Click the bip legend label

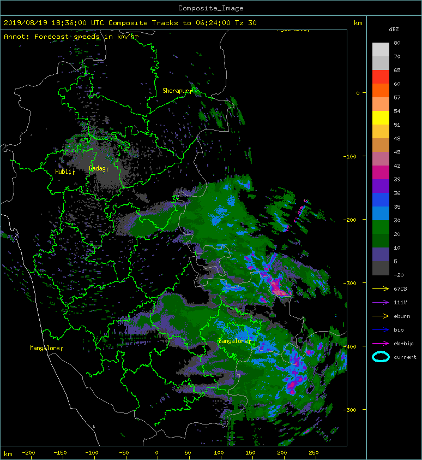coord(399,330)
